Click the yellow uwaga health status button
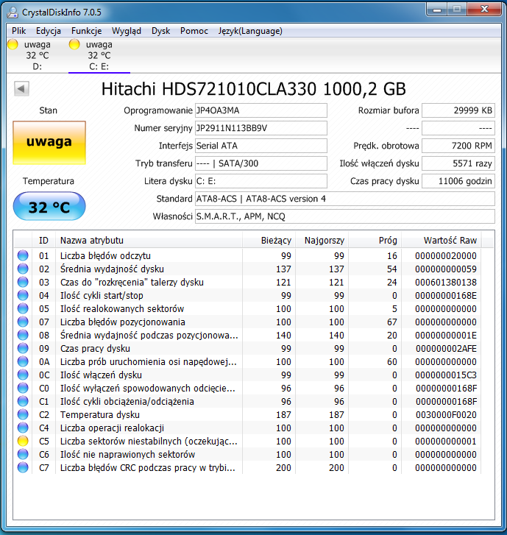Screen dimensions: 507x535 point(49,143)
